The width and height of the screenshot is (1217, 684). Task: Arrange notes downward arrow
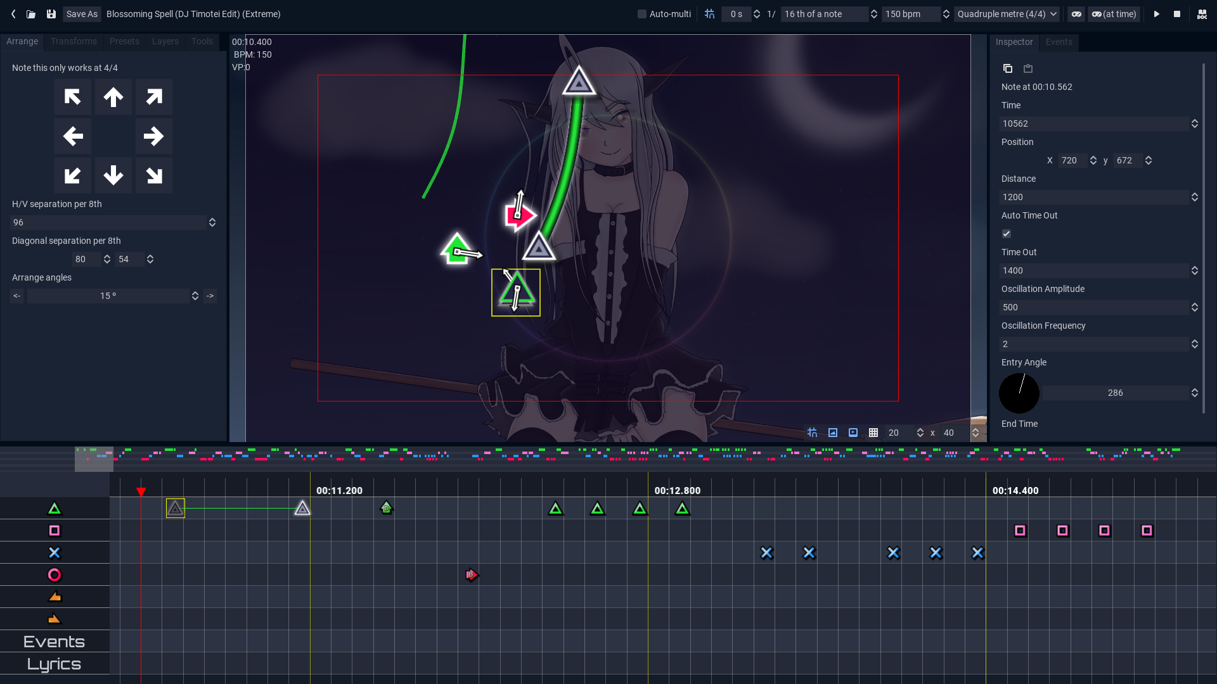(113, 175)
